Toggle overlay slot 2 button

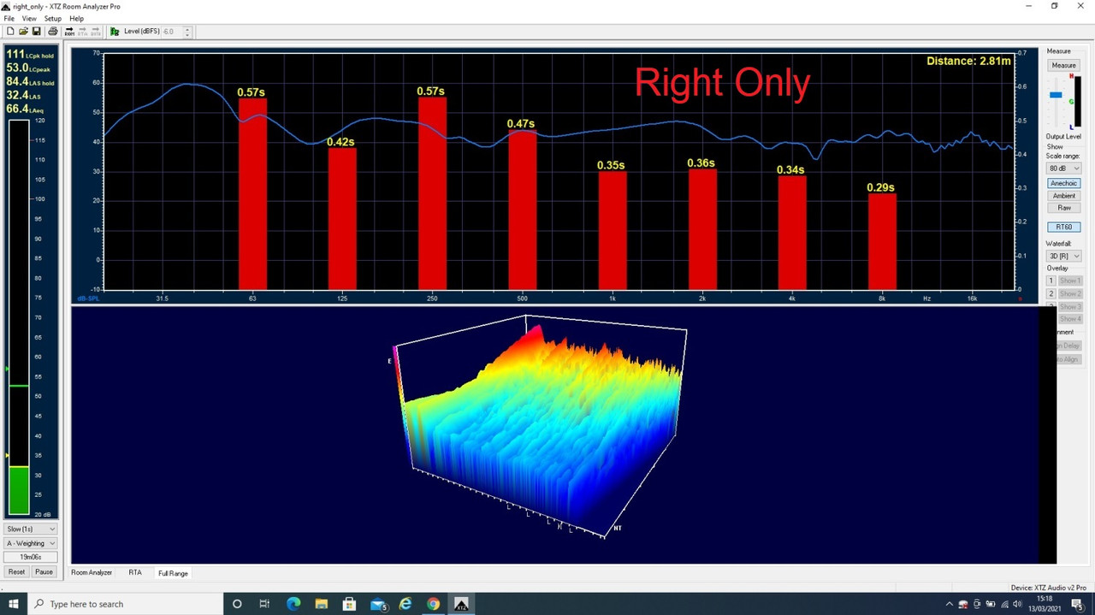[1051, 293]
